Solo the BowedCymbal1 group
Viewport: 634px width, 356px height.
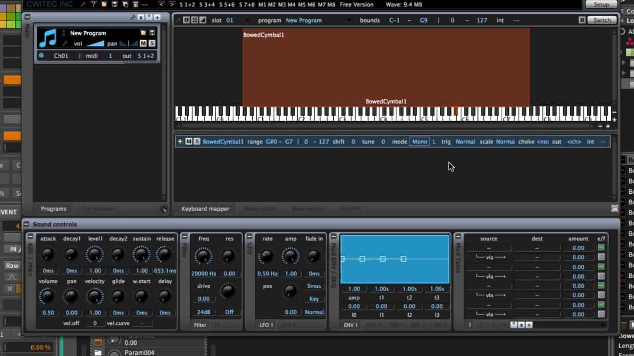(197, 141)
